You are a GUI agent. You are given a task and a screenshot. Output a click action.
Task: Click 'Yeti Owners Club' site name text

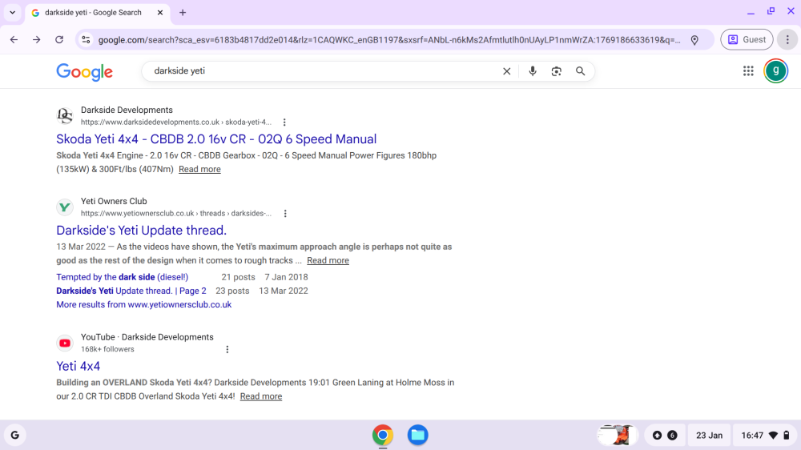point(114,202)
